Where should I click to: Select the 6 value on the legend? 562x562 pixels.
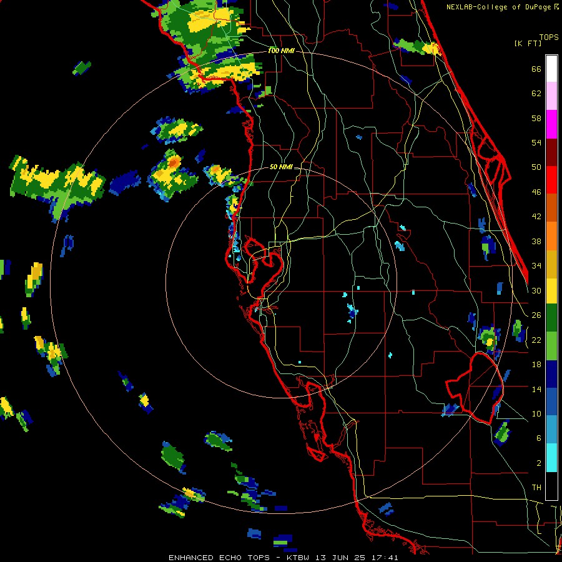pyautogui.click(x=539, y=438)
